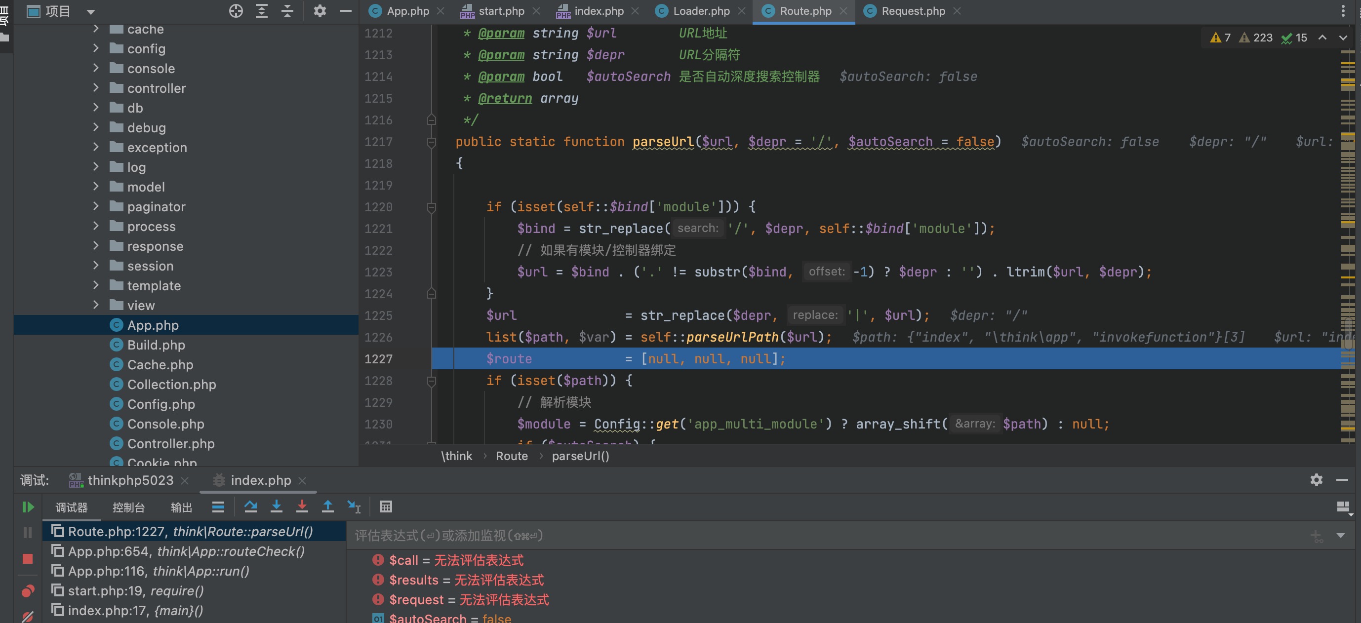Open the 项目 project view dropdown

coord(90,11)
